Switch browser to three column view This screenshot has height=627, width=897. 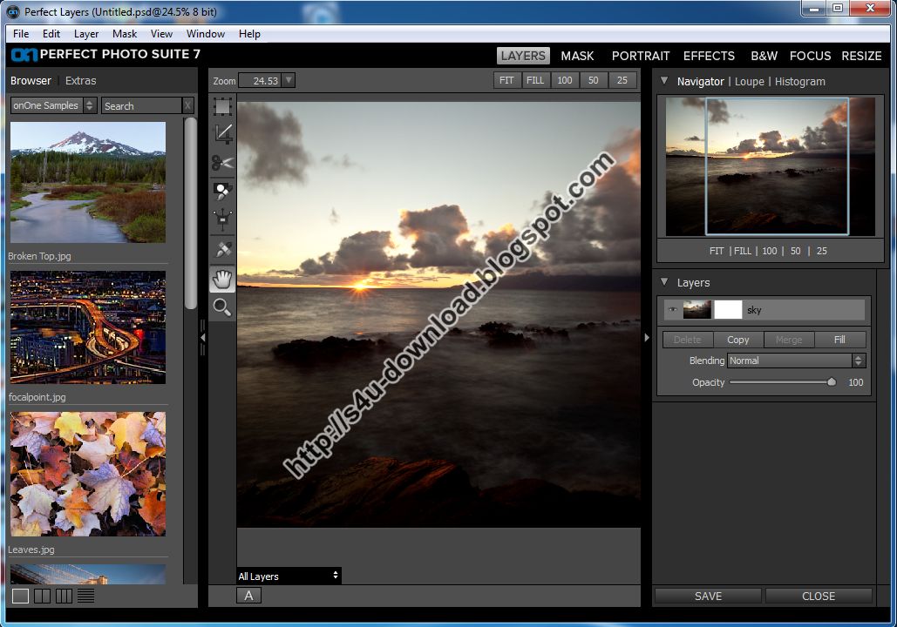(x=65, y=597)
